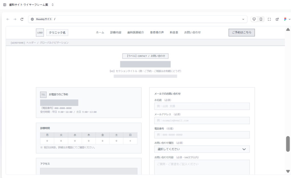Click the お名前 input field

(x=202, y=106)
